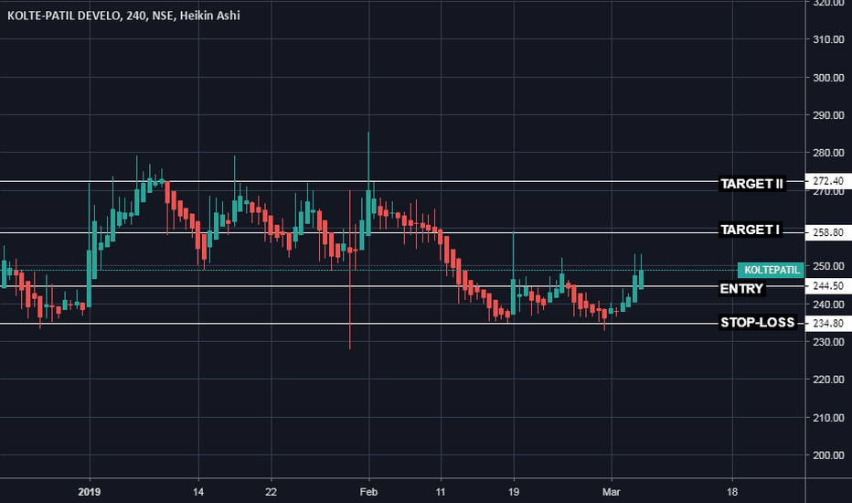Click the 234.80 price tag
Viewport: 852px width, 503px height.
click(828, 324)
